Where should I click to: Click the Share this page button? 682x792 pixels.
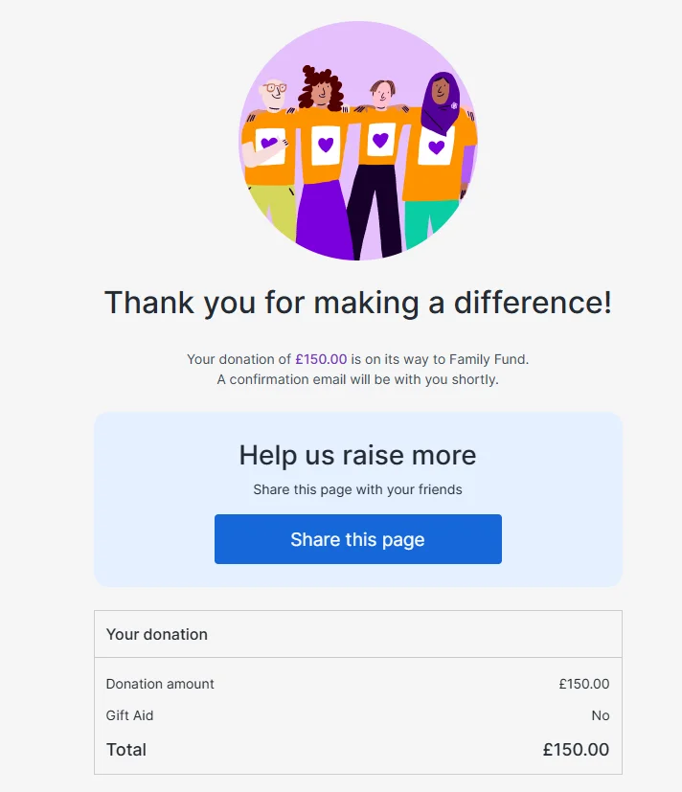[357, 539]
